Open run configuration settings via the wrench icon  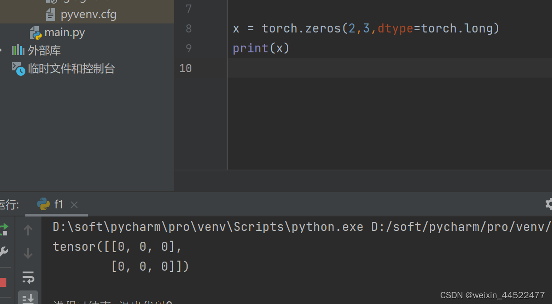pyautogui.click(x=3, y=252)
